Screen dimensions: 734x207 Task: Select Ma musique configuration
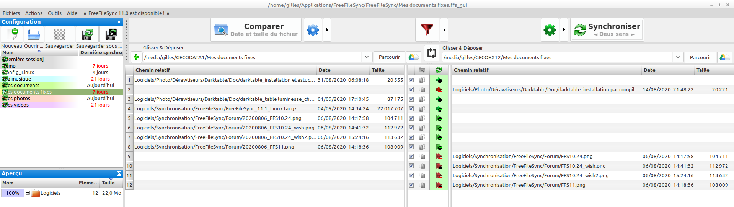click(x=62, y=79)
